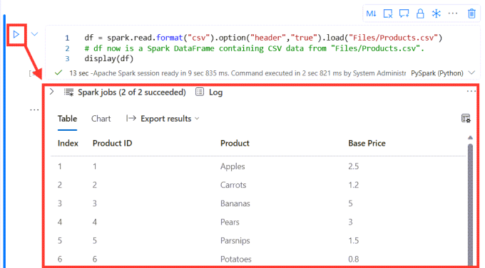
Task: Open run cell options chevron
Action: 34,34
